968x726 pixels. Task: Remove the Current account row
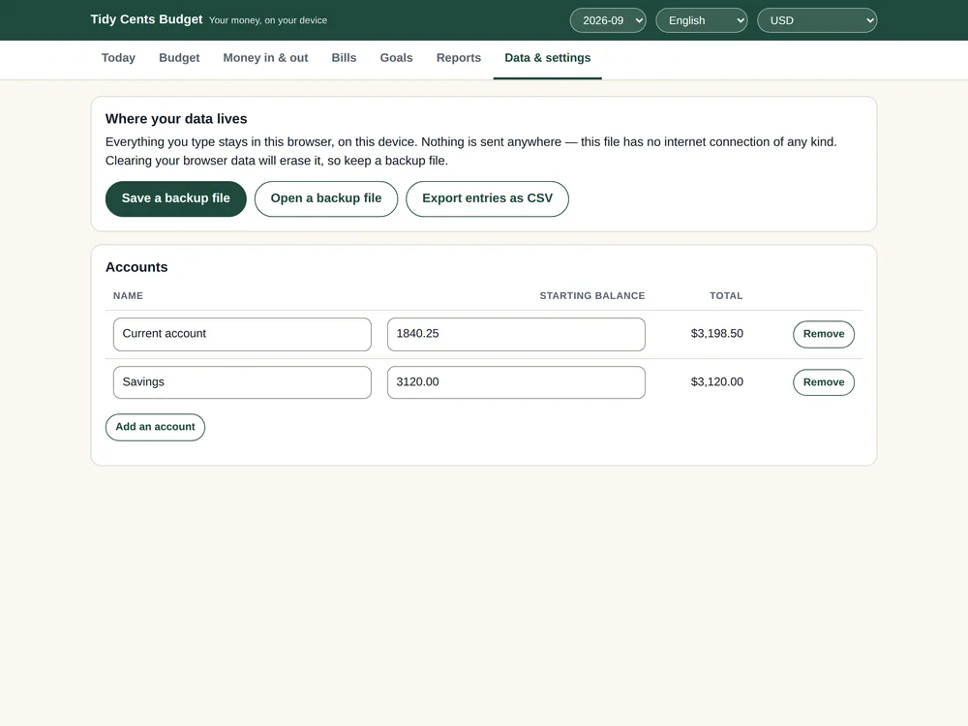tap(824, 334)
